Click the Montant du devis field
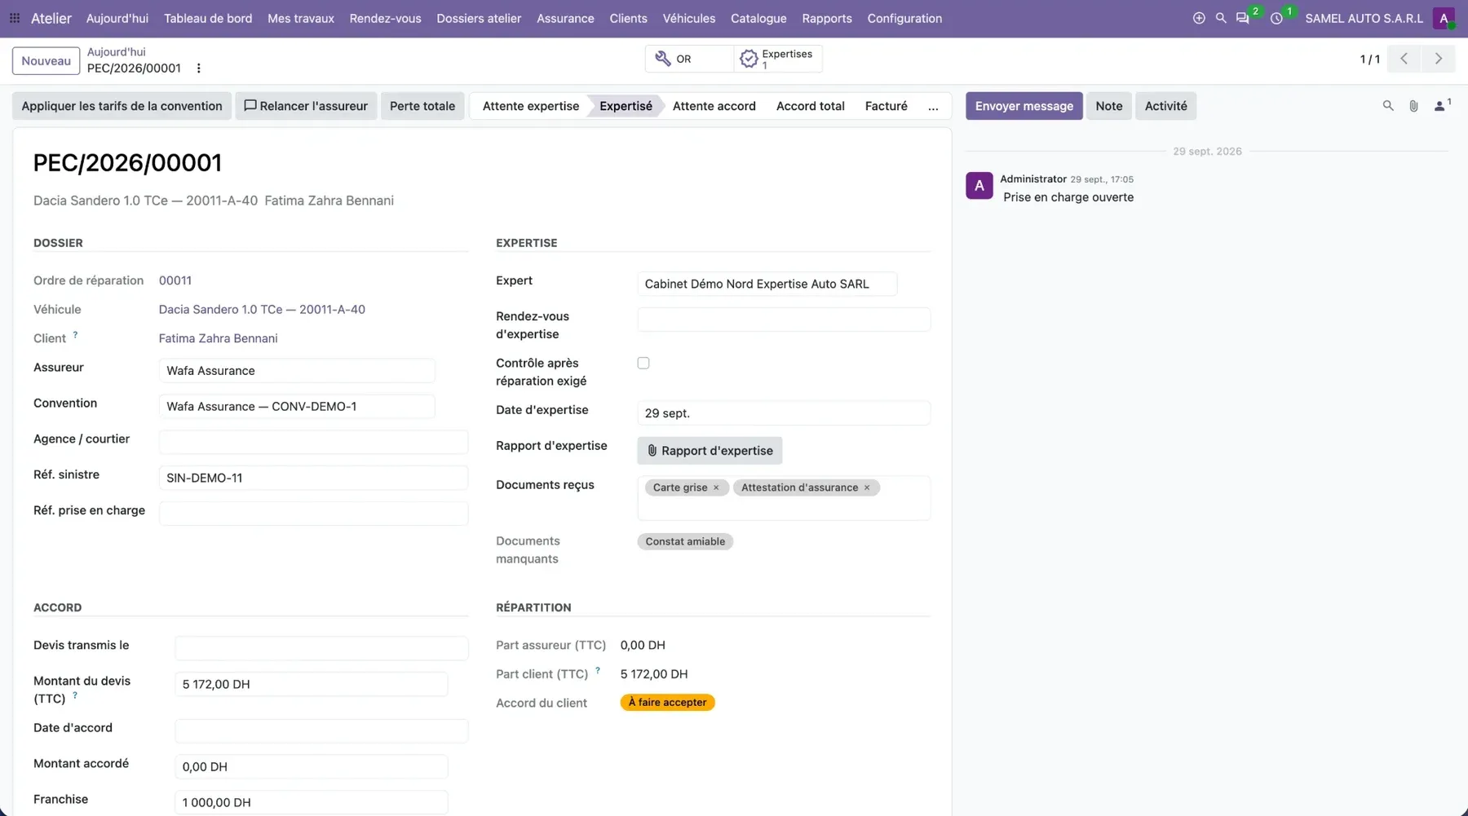 (311, 684)
